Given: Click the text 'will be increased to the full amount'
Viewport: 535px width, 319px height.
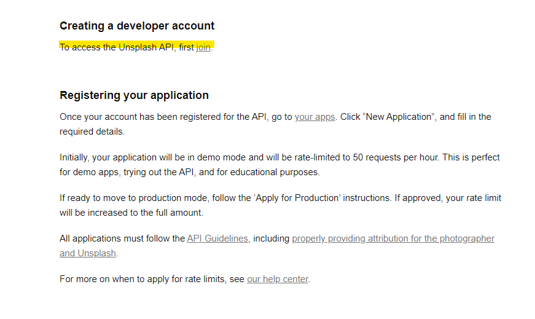Looking at the screenshot, I should [x=131, y=213].
